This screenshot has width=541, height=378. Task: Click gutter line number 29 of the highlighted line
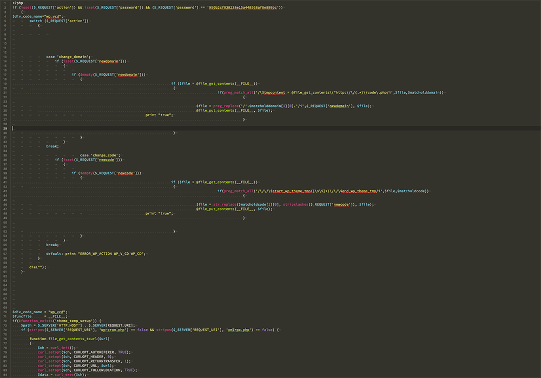(5, 128)
